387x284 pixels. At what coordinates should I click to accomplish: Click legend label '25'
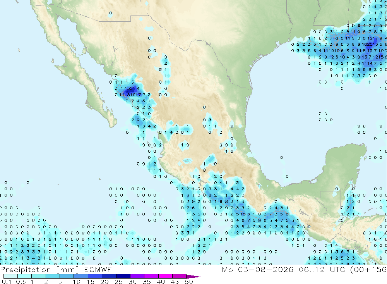[x=118, y=282]
